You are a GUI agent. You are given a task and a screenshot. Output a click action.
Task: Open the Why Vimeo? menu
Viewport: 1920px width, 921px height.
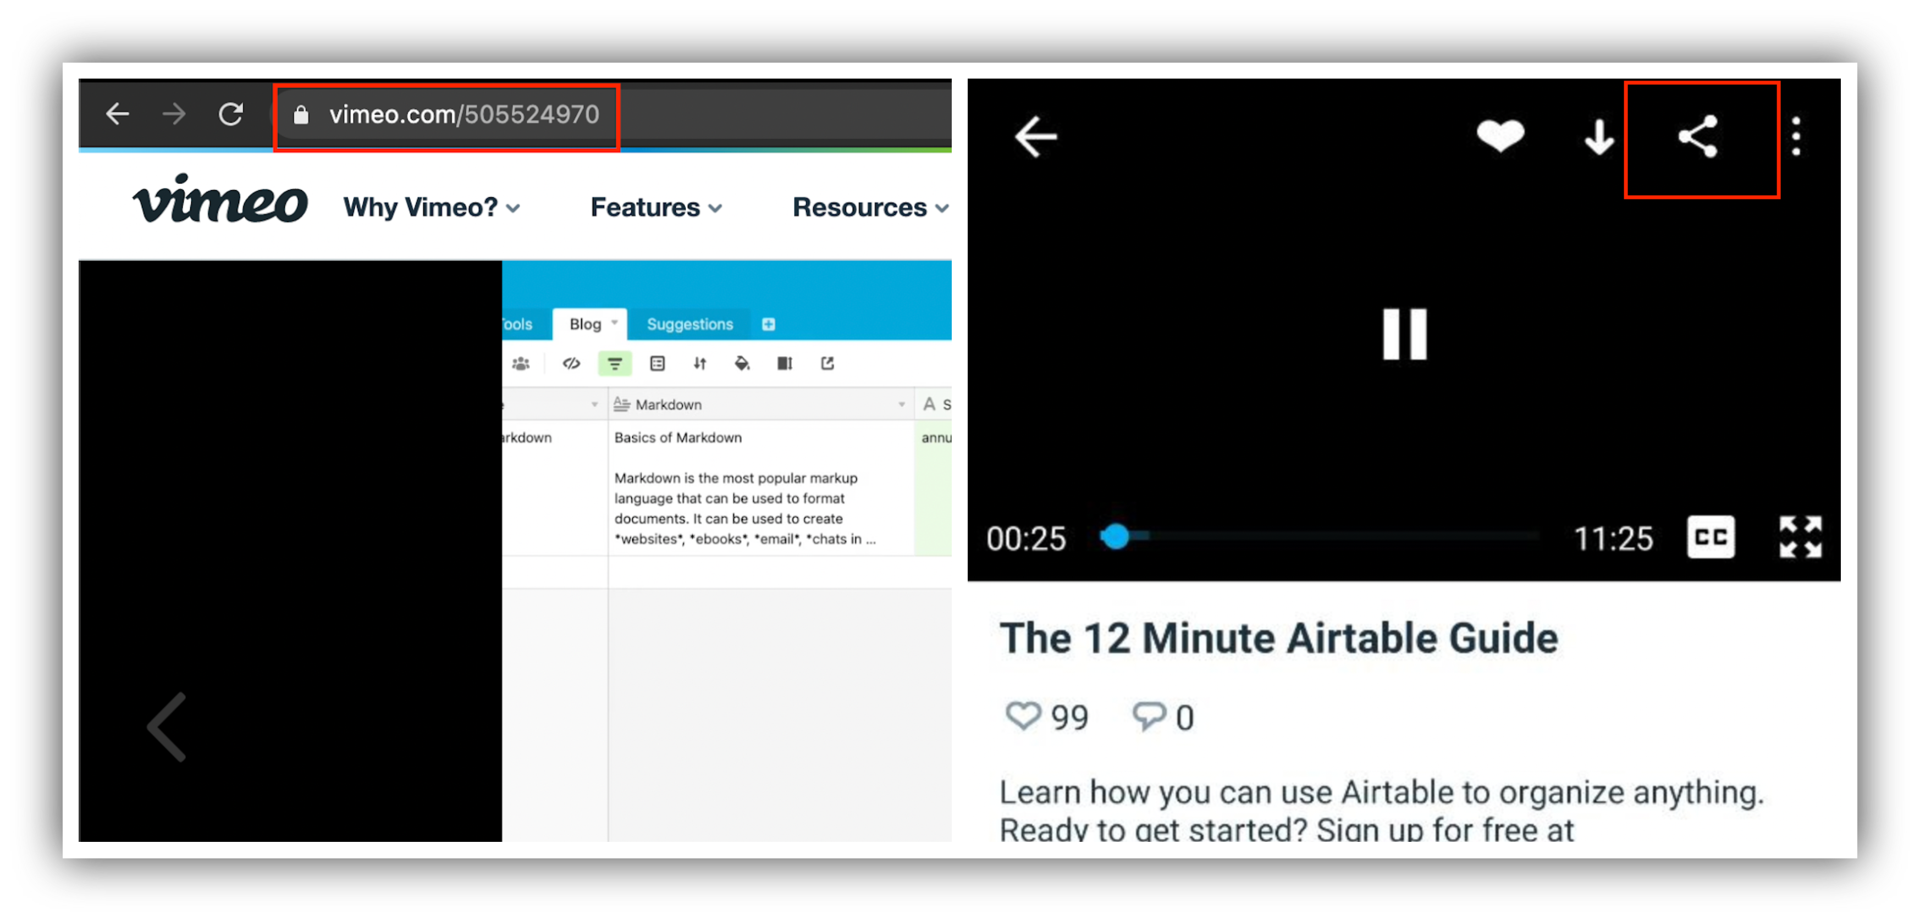coord(432,207)
